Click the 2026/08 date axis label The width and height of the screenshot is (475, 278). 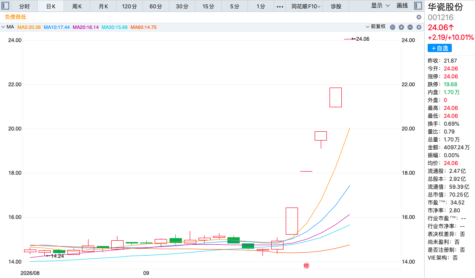click(30, 273)
